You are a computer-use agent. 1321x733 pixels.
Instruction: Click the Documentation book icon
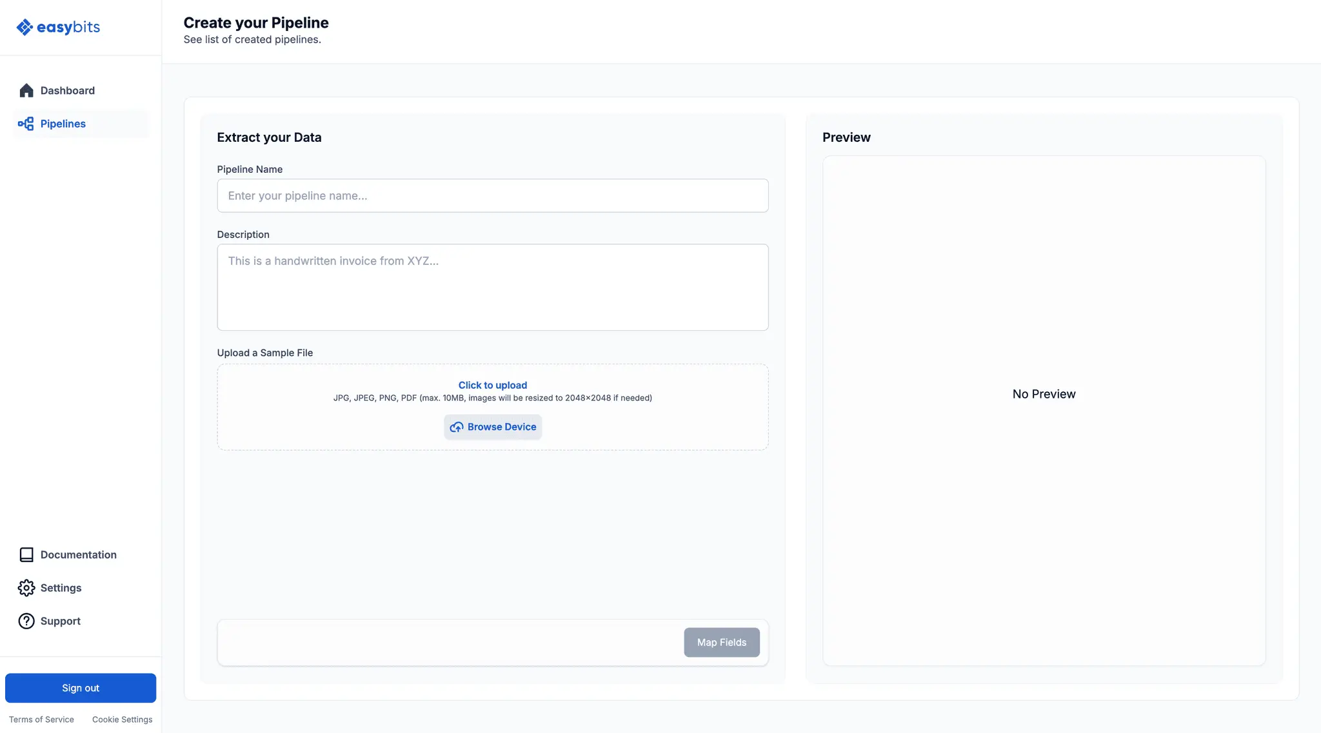26,554
